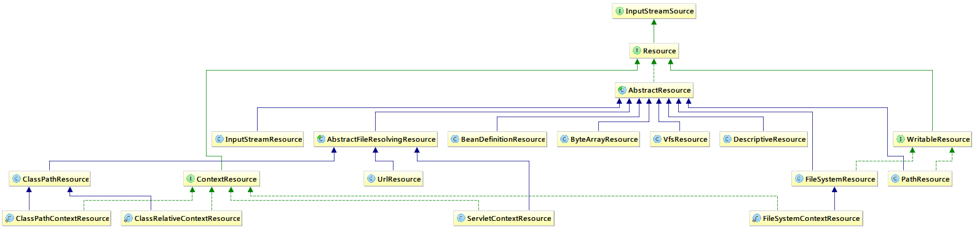Select the ClassRelativeContextResource label
Screen dimensions: 977x235
pyautogui.click(x=187, y=218)
